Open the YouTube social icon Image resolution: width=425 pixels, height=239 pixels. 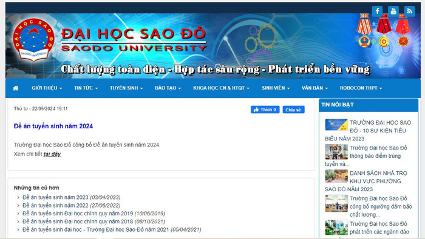click(x=393, y=11)
